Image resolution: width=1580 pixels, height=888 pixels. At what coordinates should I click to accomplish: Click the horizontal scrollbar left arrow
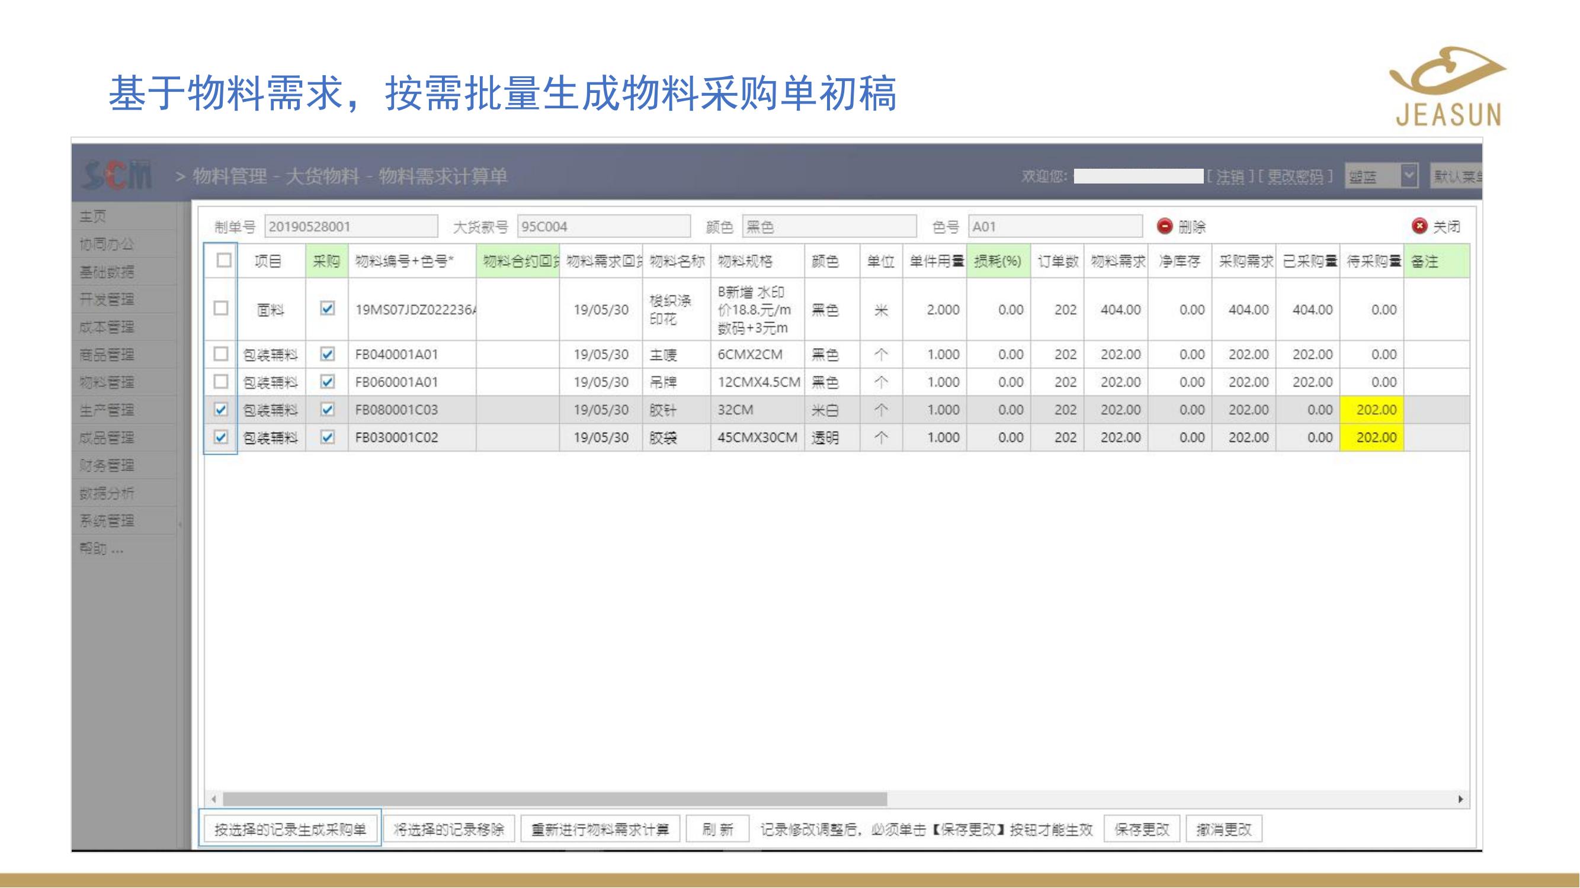pos(213,799)
